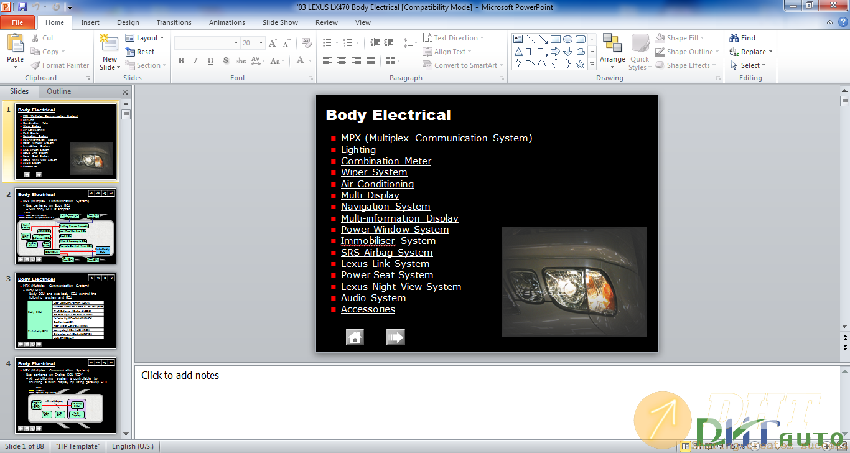
Task: Increase the list indent level
Action: pos(390,43)
